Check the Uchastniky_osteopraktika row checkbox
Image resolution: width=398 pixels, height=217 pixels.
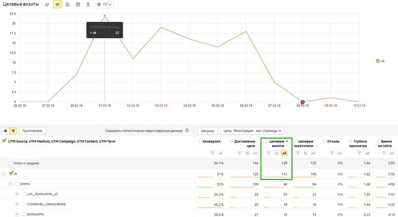[24, 204]
